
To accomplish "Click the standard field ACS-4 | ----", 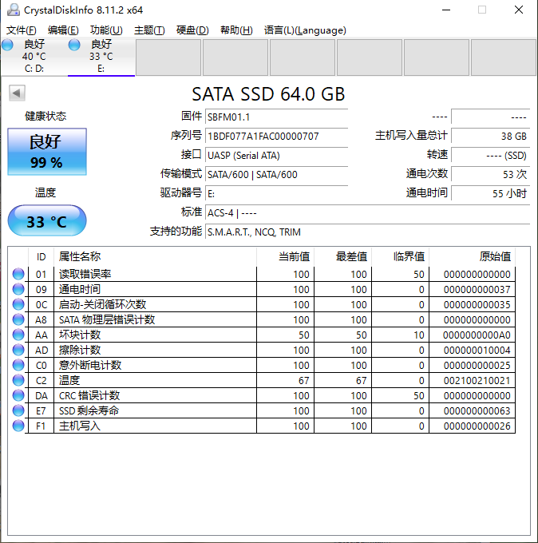I will coord(368,213).
